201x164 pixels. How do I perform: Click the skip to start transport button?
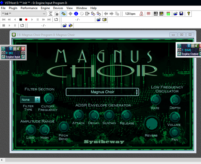(4, 20)
